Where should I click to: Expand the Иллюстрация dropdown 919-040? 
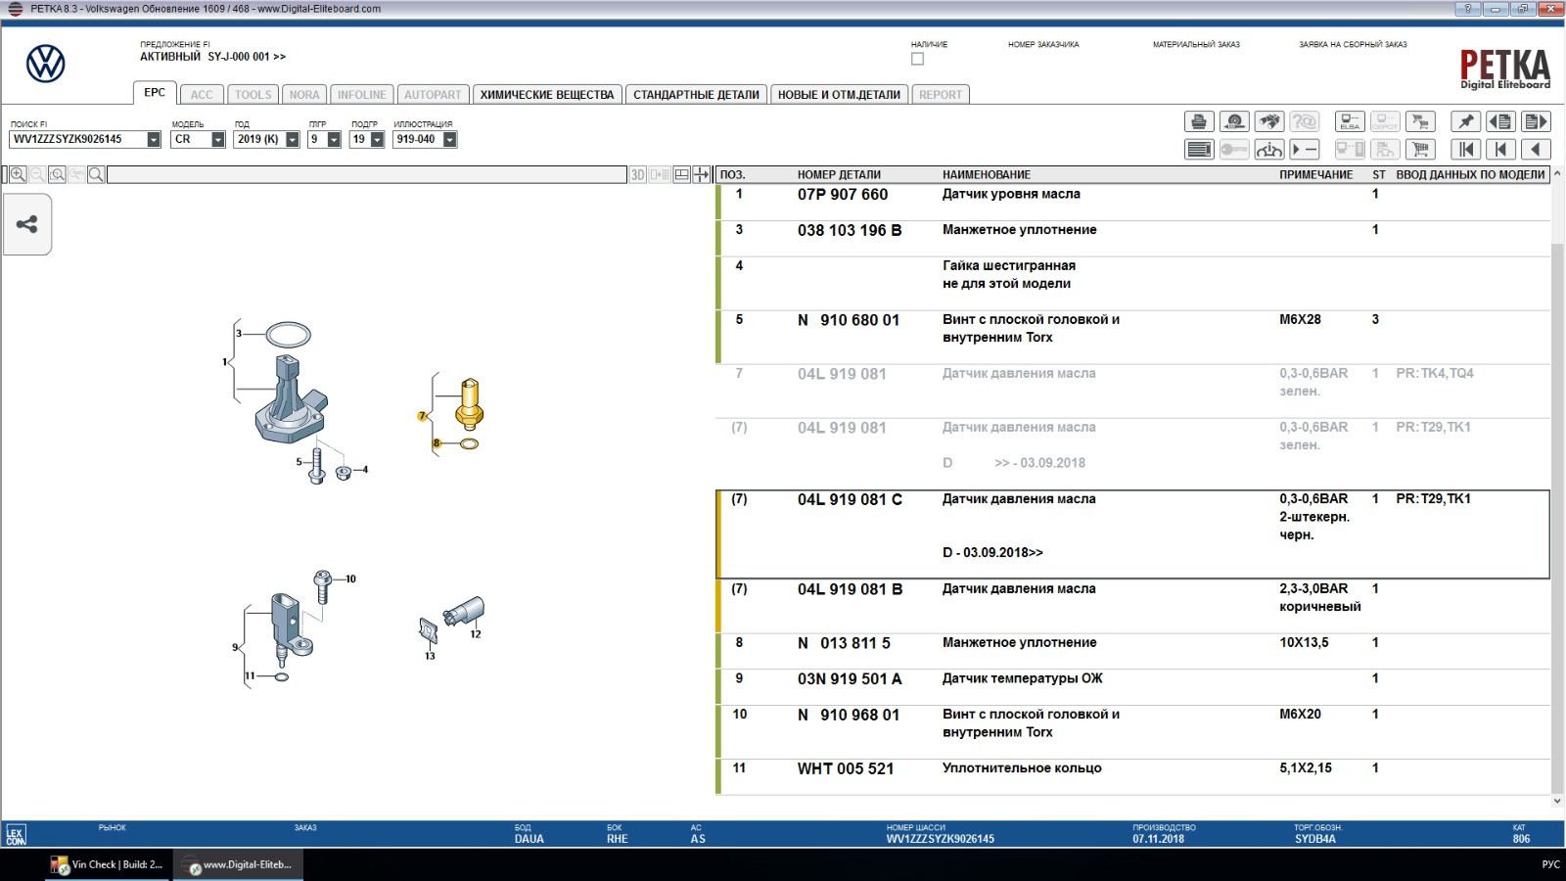point(449,140)
